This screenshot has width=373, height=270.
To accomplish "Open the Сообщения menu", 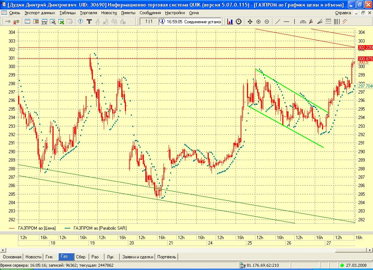I will [x=150, y=13].
